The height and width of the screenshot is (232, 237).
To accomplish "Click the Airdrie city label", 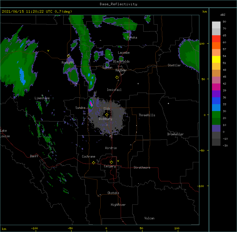I will click(x=111, y=148).
